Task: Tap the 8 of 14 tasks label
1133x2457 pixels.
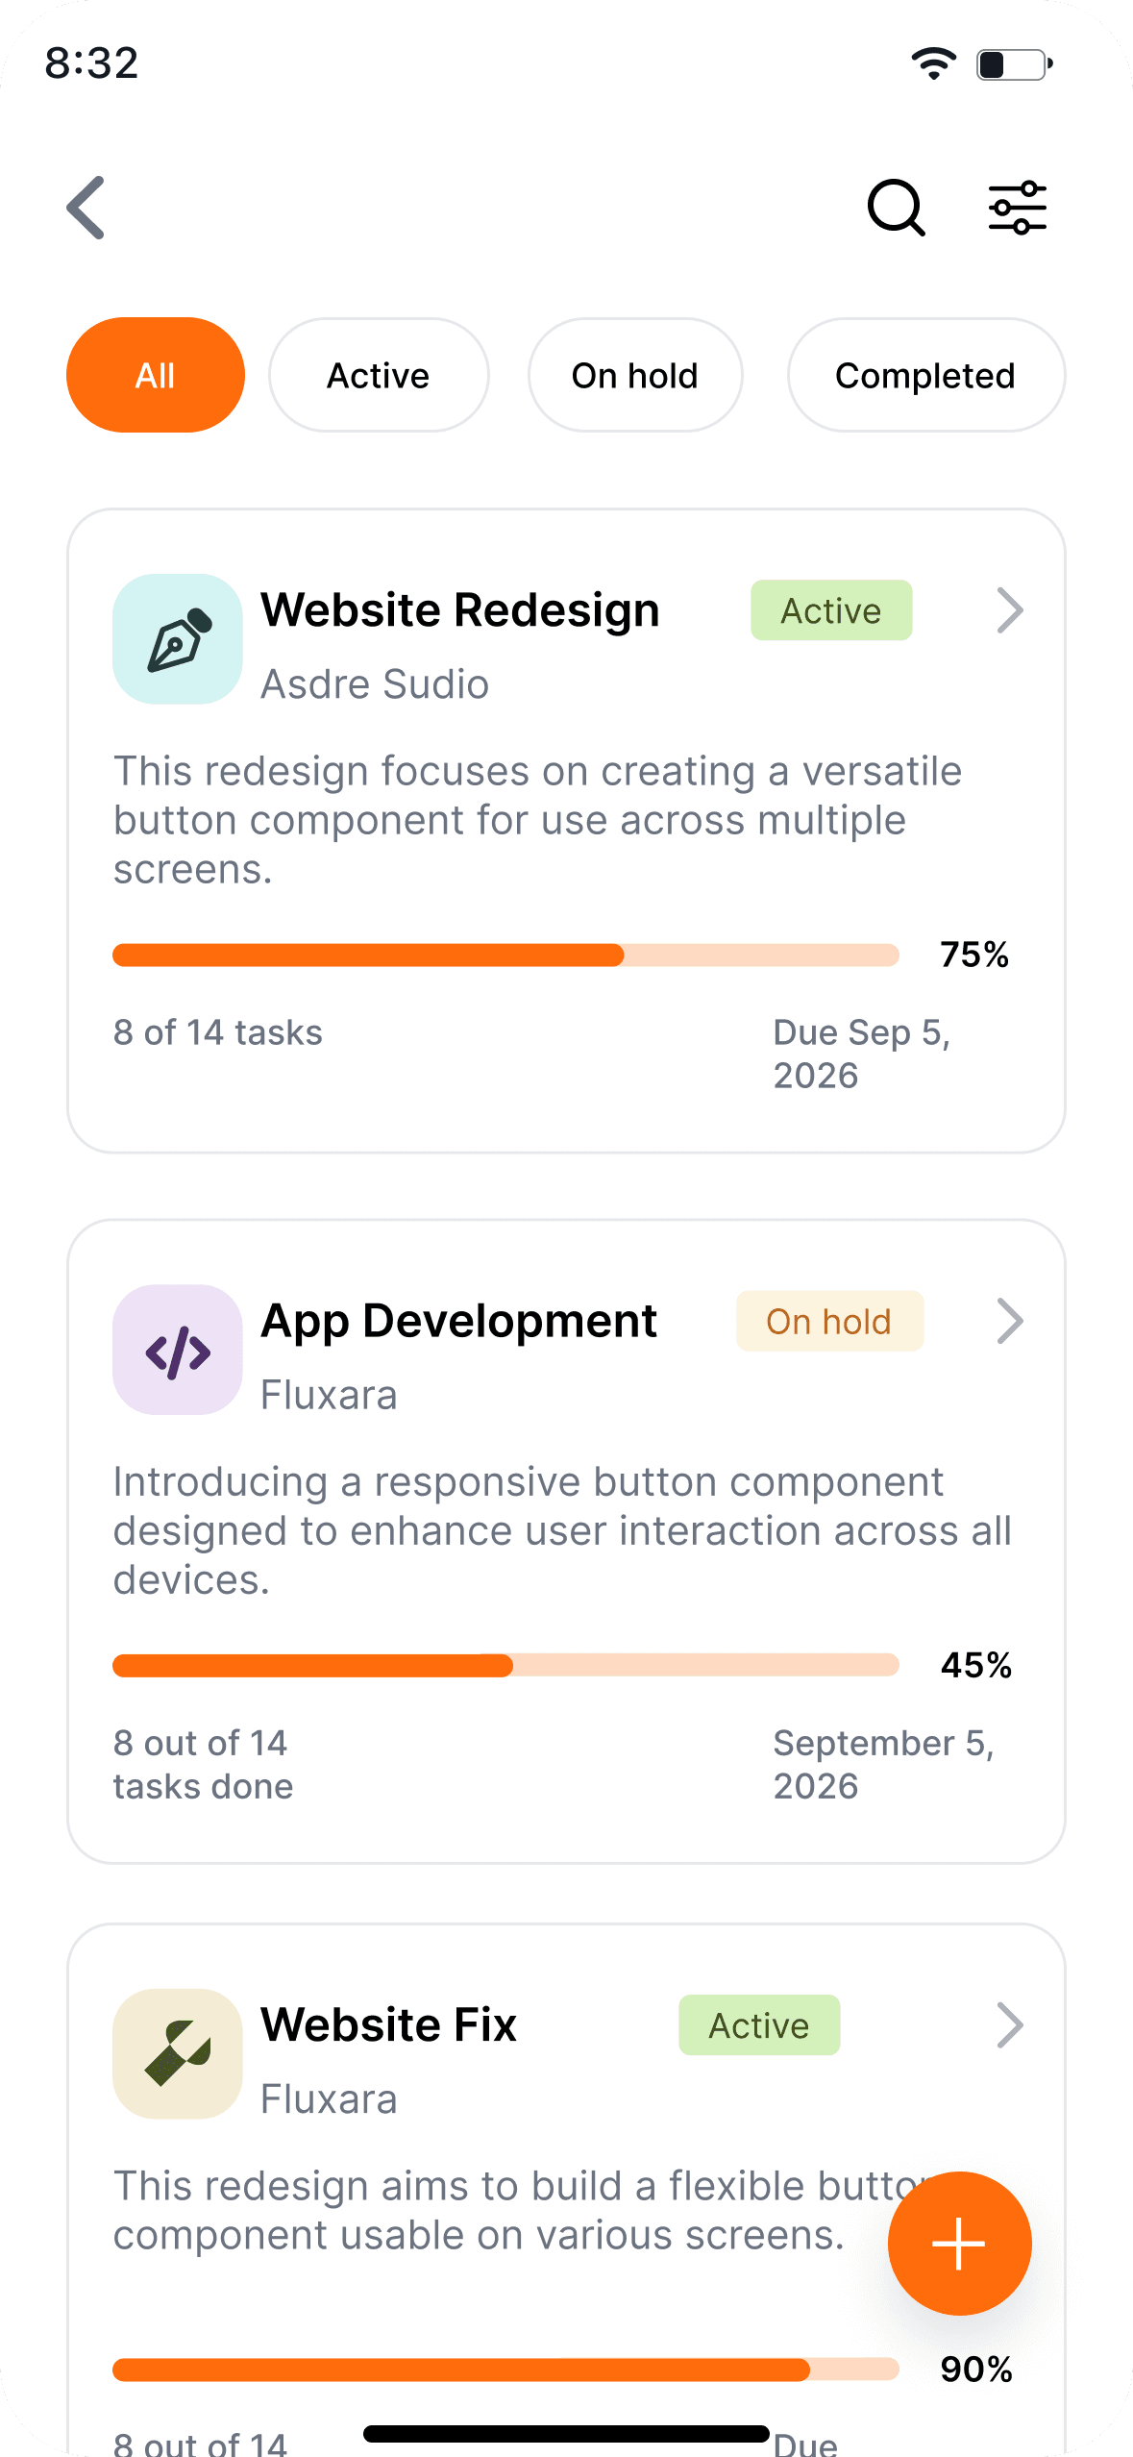Action: click(x=218, y=1032)
